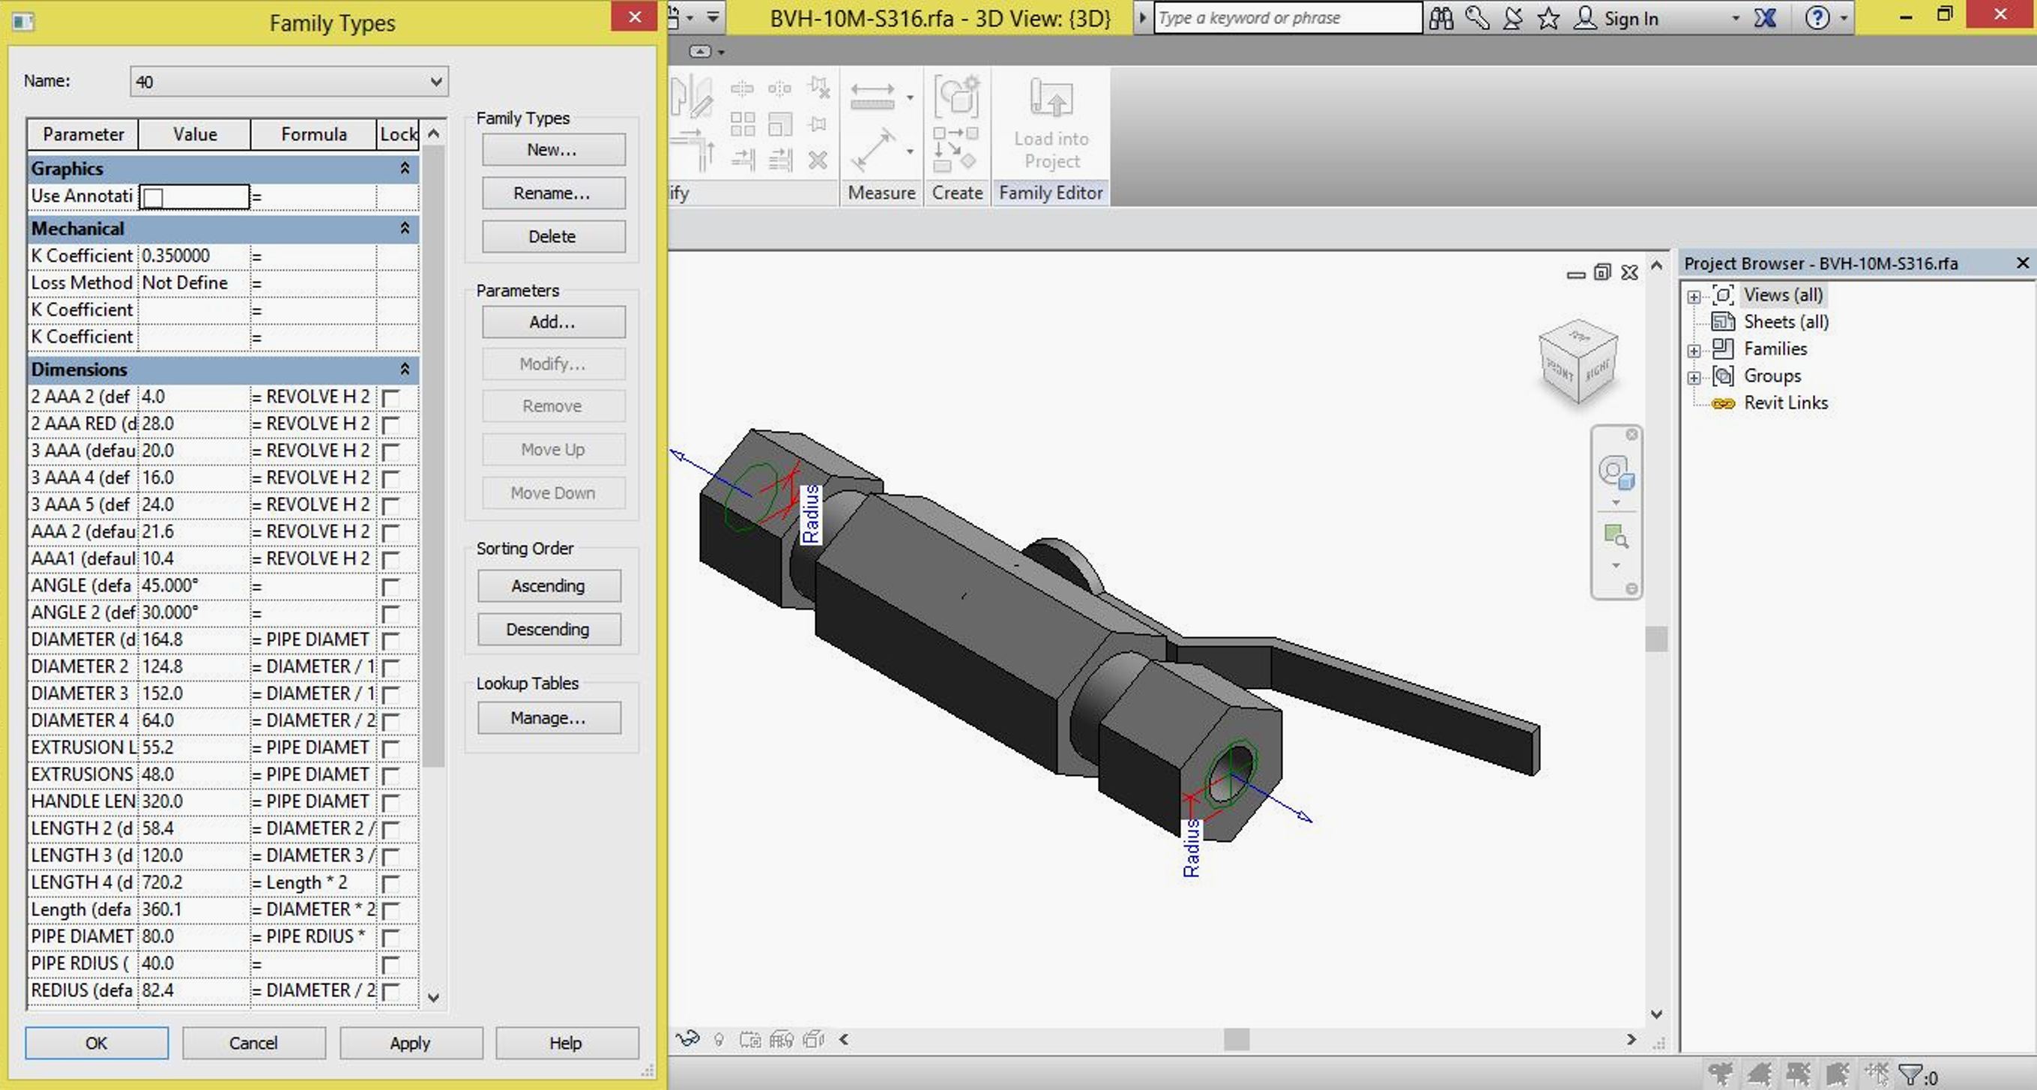Toggle Select Links status bar icon

click(1721, 1075)
